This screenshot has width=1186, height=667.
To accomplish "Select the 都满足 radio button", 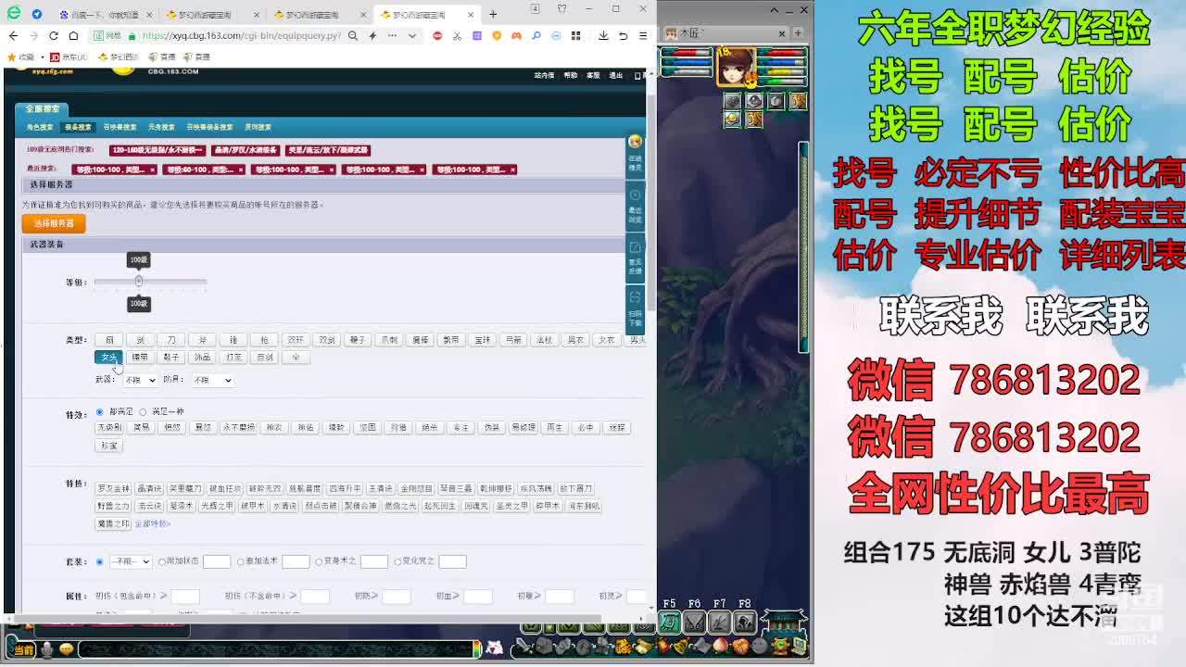I will coord(100,411).
